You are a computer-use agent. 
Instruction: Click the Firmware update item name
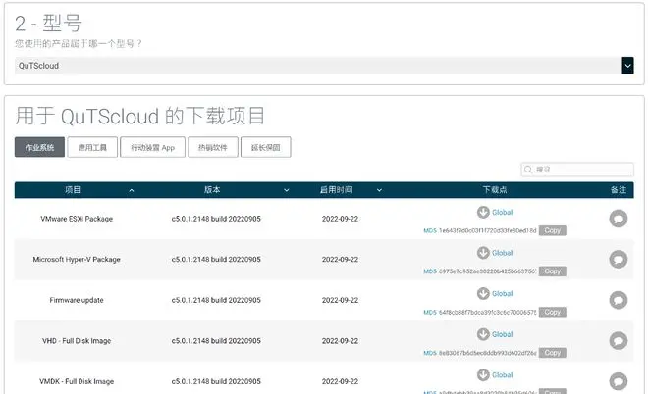(x=77, y=300)
